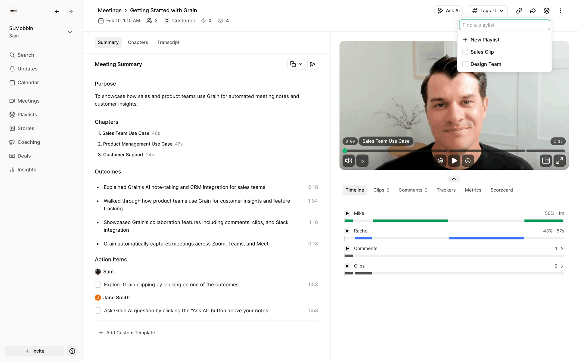Expand the Clips row chevron
The image size is (578, 361).
click(562, 266)
